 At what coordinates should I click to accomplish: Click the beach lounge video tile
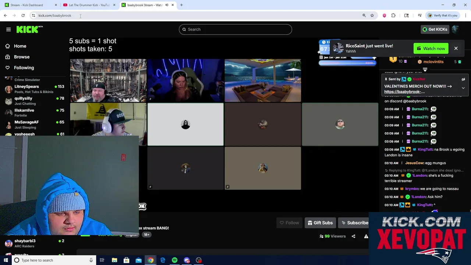263,80
